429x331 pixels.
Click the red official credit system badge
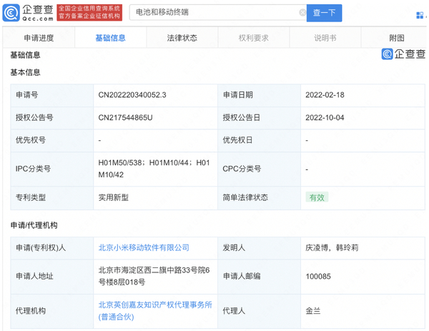coord(89,12)
